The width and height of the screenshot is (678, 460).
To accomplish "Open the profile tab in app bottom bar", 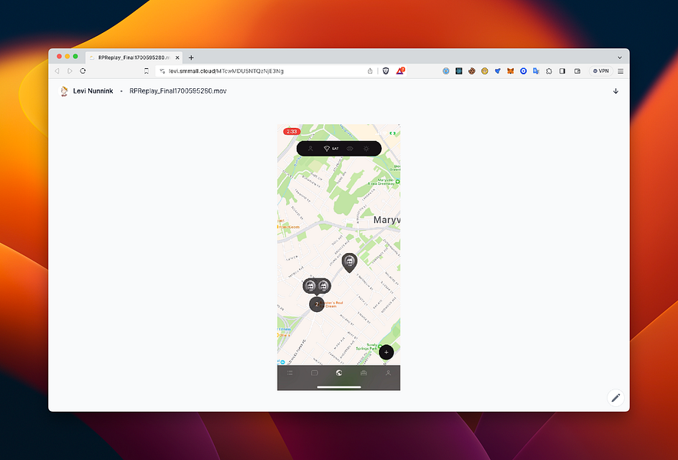I will 388,373.
